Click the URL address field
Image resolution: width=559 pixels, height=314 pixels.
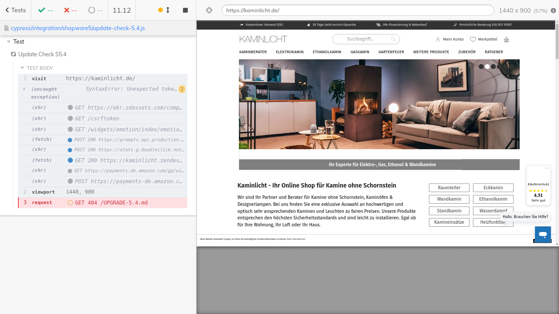coord(357,10)
